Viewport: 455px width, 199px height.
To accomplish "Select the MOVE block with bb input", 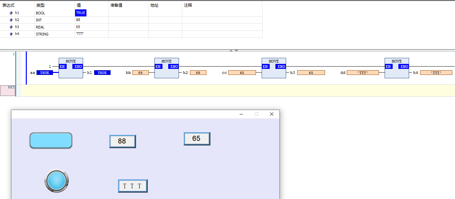I will pyautogui.click(x=167, y=68).
